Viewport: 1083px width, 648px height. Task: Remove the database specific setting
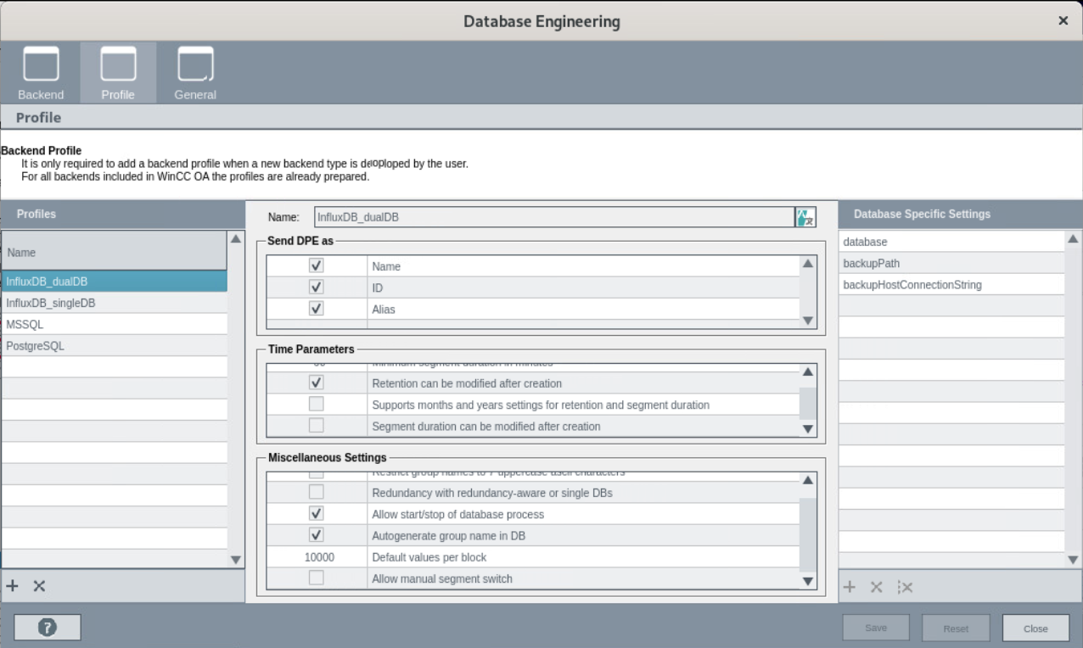click(877, 587)
